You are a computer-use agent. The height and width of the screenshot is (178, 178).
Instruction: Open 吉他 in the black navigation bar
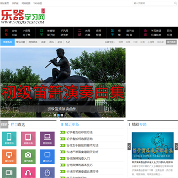click(x=14, y=31)
